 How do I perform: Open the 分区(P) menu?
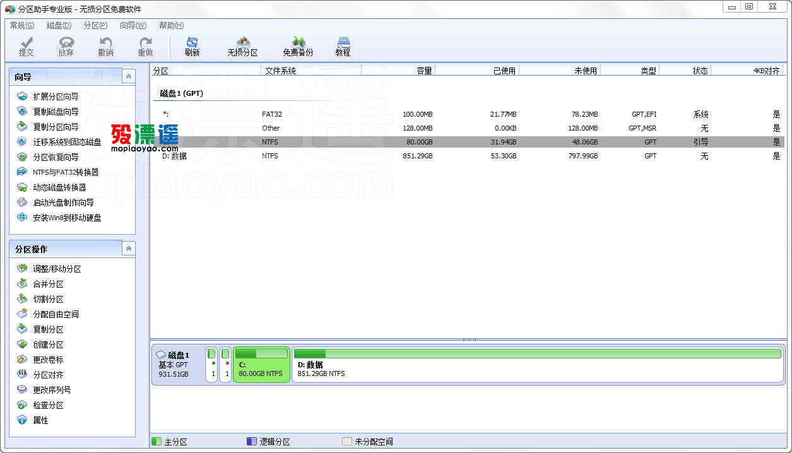coord(95,25)
